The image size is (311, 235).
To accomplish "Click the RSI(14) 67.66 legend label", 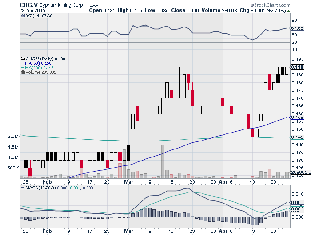I will pos(39,16).
